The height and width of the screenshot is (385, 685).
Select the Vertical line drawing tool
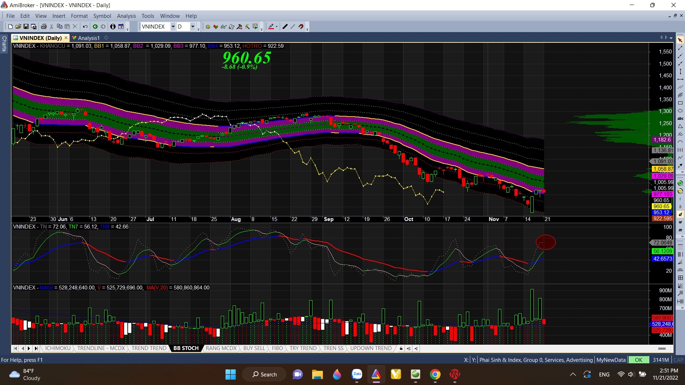click(x=680, y=71)
